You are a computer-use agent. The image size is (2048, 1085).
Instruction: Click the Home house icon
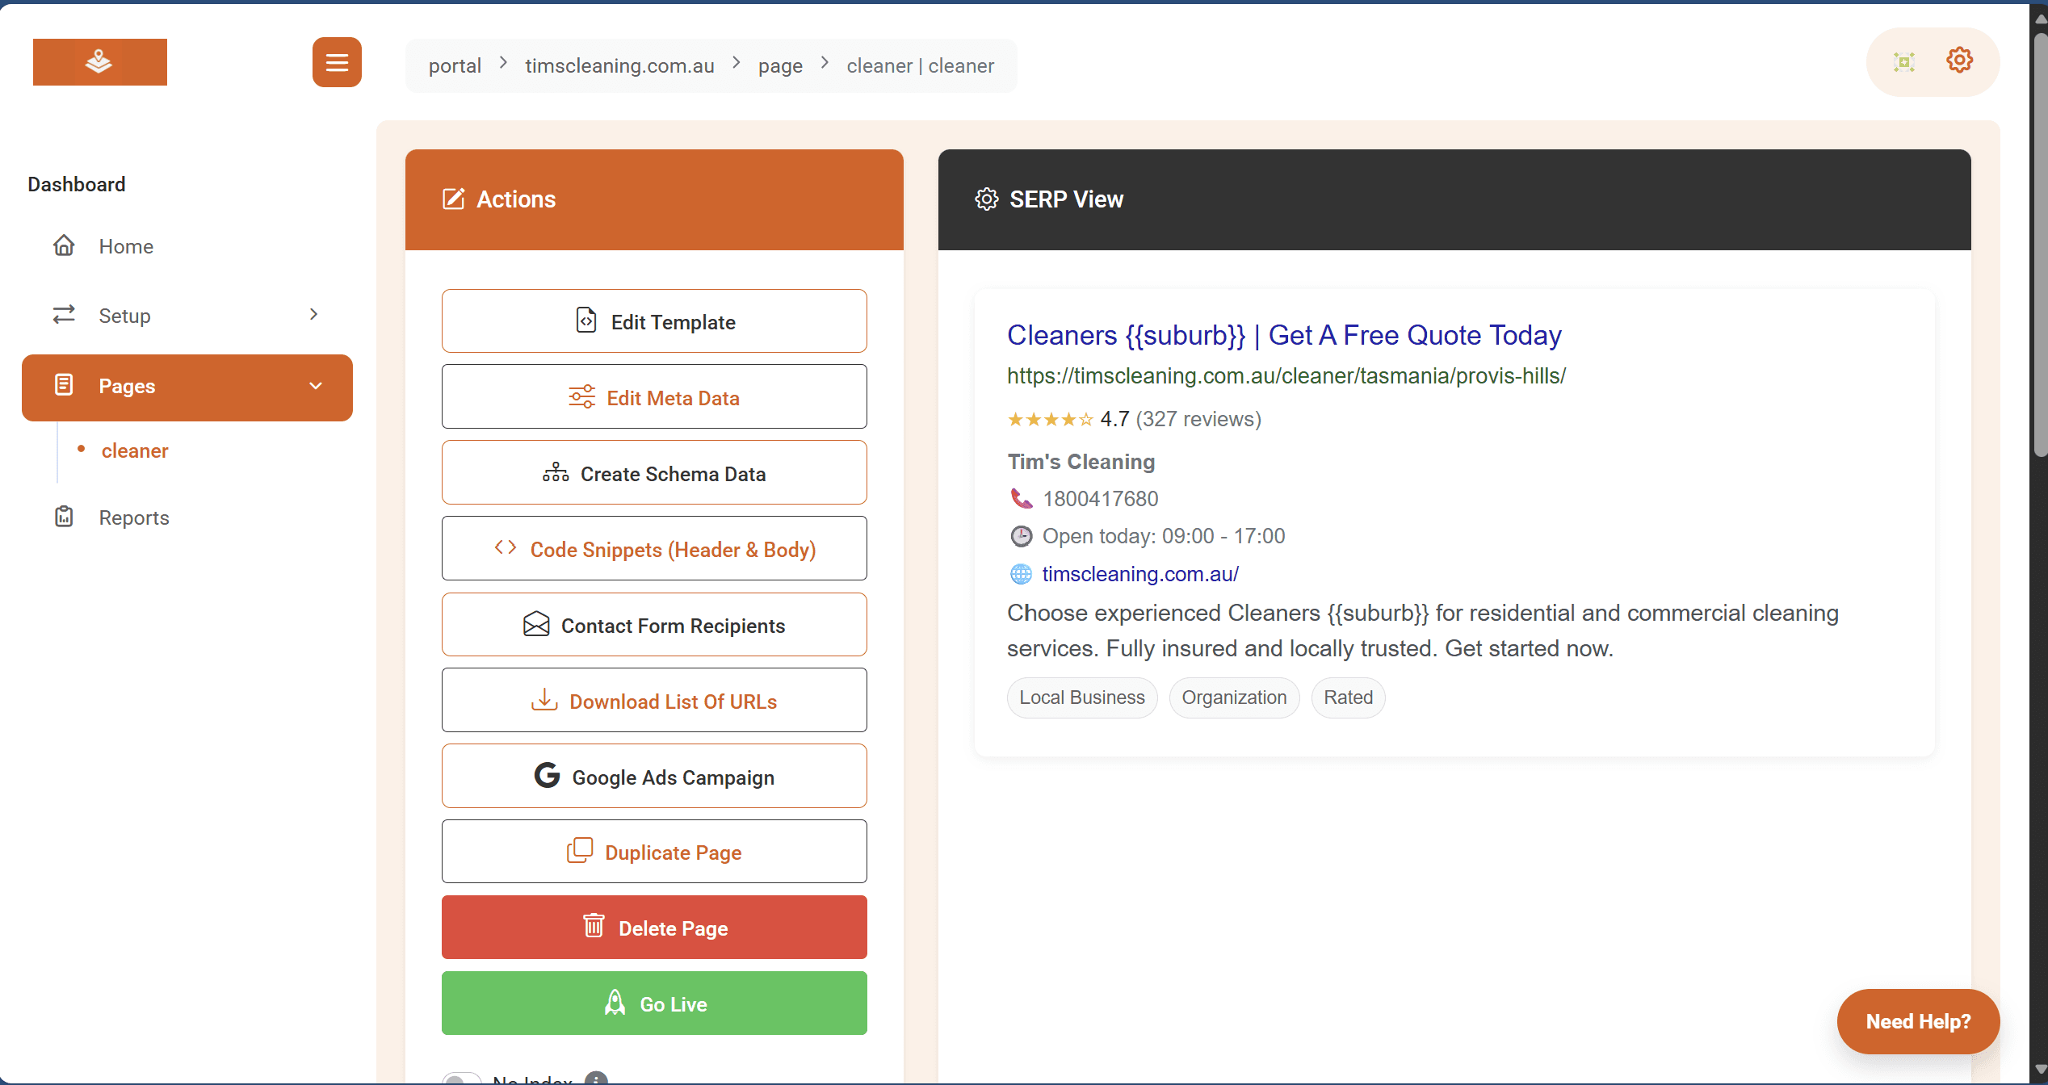(64, 245)
